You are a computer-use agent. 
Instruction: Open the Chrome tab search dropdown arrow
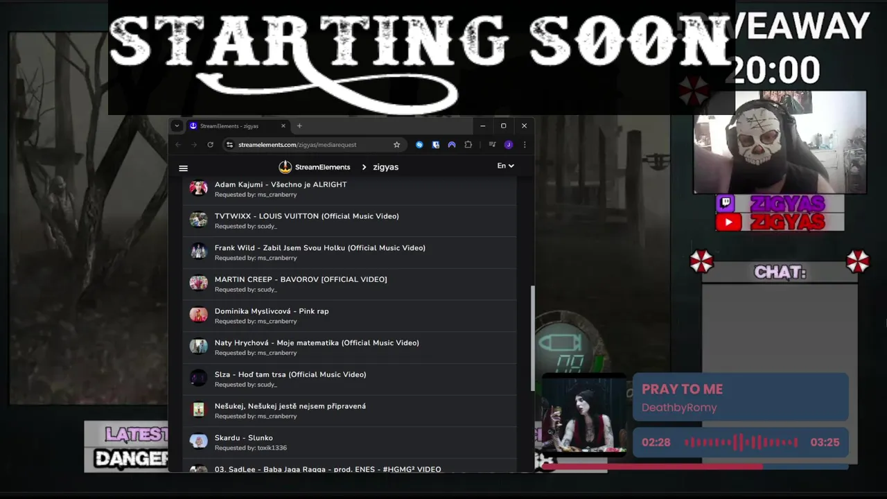pos(177,126)
